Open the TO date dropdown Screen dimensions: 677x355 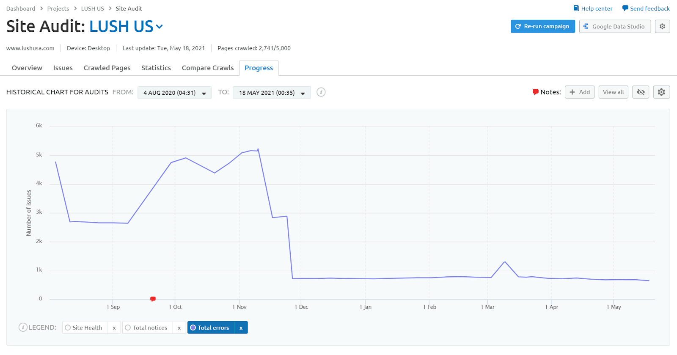click(x=272, y=93)
